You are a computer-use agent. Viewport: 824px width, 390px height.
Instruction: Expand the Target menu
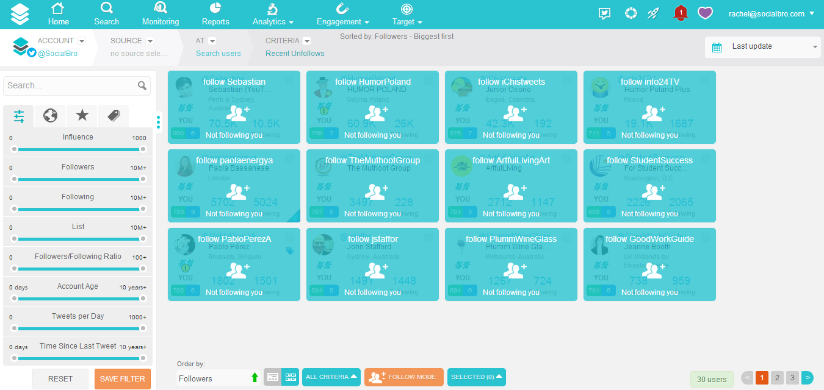click(407, 15)
